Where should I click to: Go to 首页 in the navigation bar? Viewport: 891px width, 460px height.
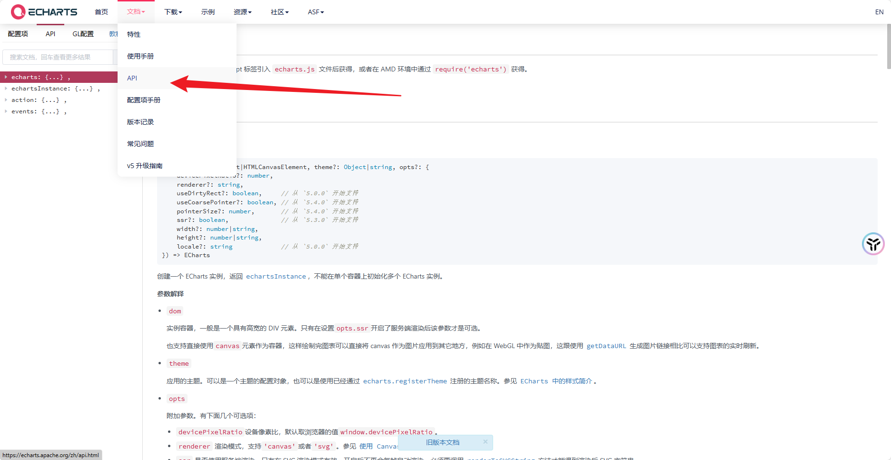click(101, 12)
